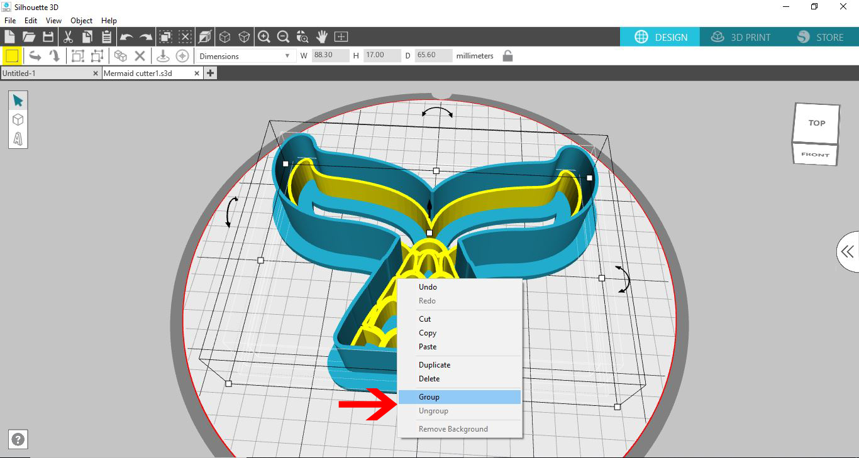The width and height of the screenshot is (859, 458).
Task: Click the New document icon
Action: (9, 36)
